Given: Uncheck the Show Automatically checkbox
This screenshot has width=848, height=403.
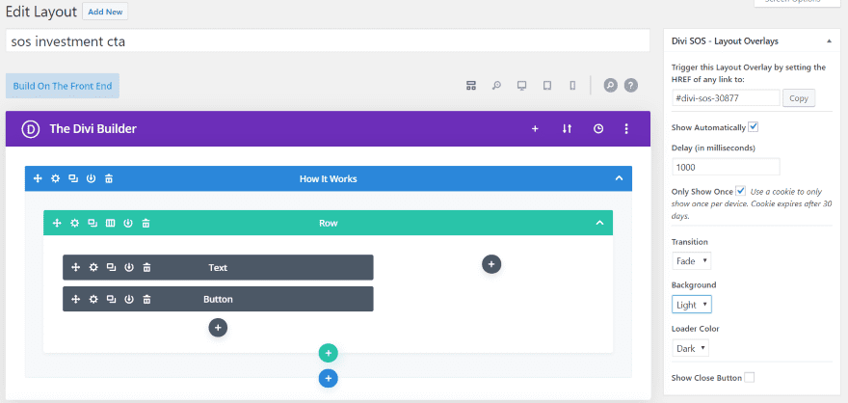Looking at the screenshot, I should [754, 126].
